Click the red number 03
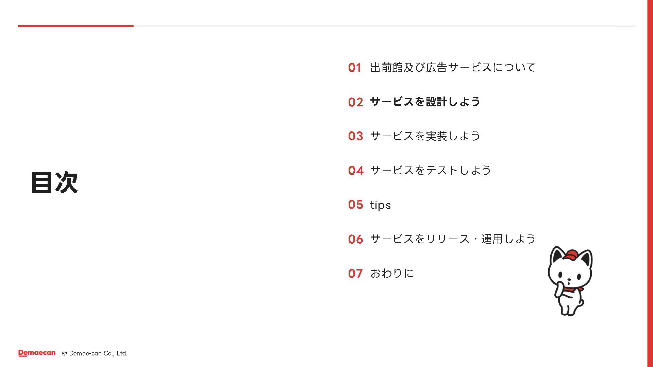 click(356, 136)
